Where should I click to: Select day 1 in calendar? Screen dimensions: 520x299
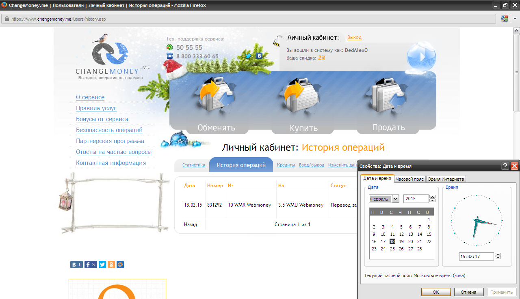(429, 220)
